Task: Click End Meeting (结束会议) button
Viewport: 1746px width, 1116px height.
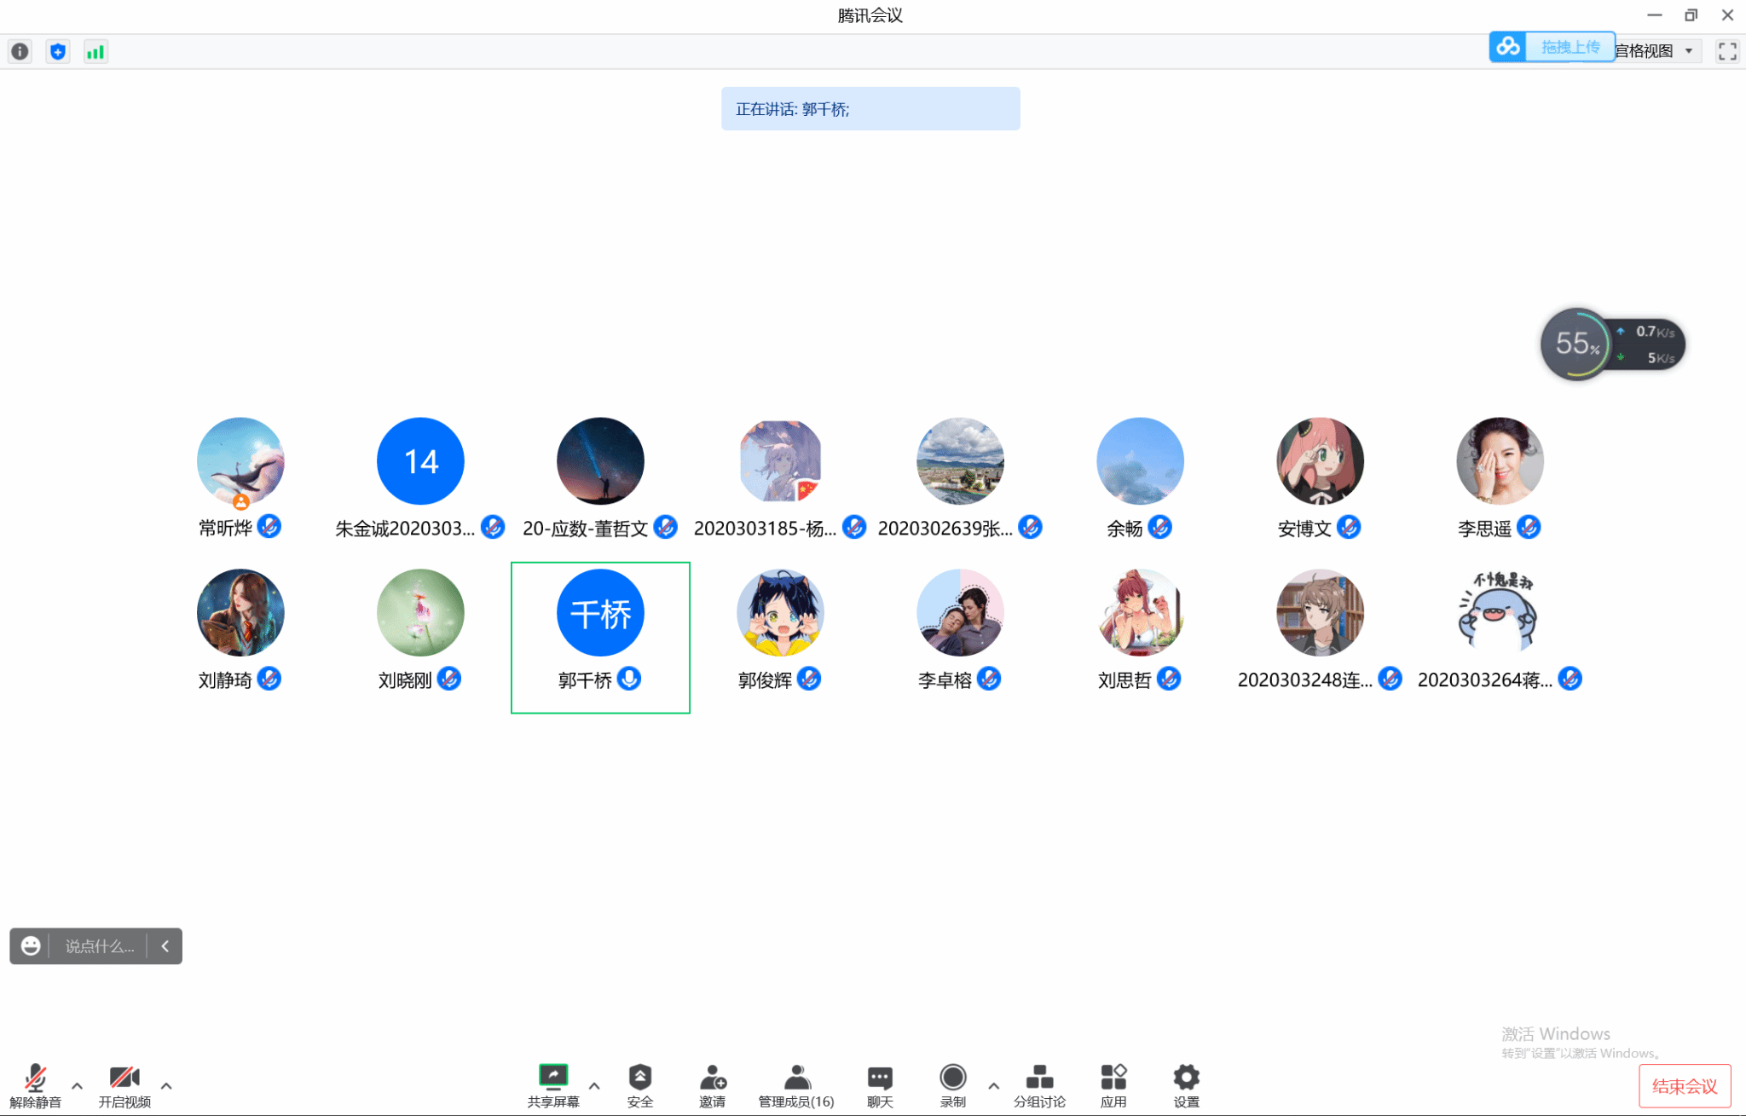Action: pyautogui.click(x=1684, y=1086)
